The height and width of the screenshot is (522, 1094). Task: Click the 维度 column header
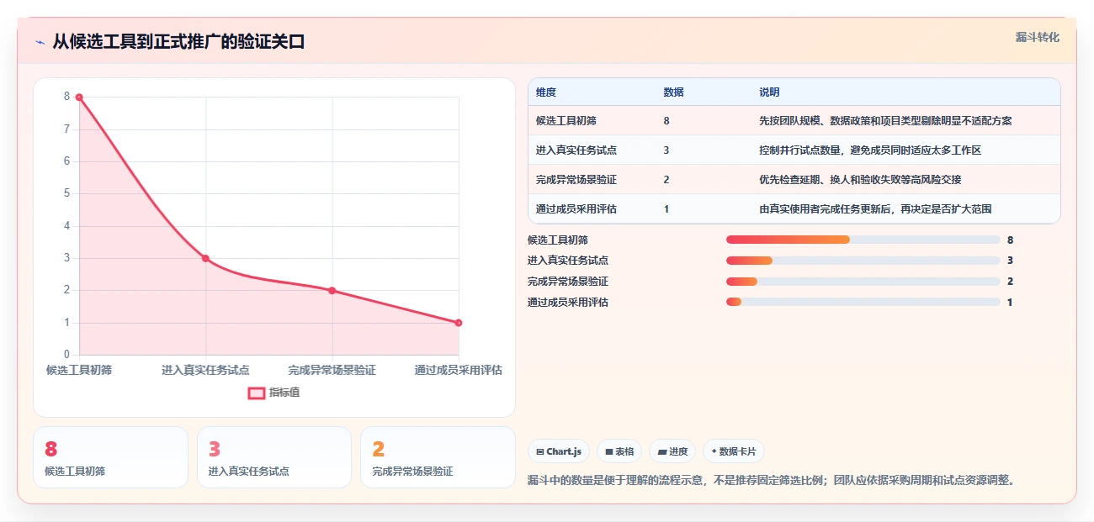pyautogui.click(x=546, y=92)
